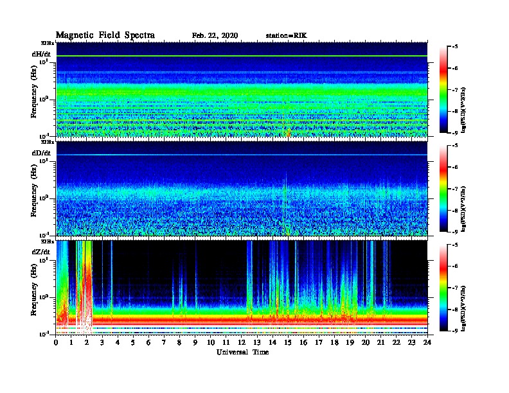Click the PSD units label beside dH/dt colorbar
The image size is (509, 393).
tap(464, 110)
